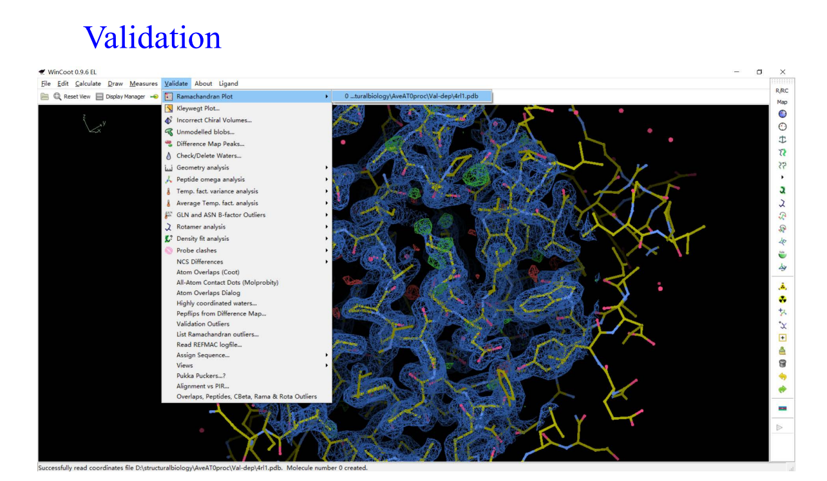Select Highly coordinated waters... entry
This screenshot has width=827, height=481.
pos(247,303)
